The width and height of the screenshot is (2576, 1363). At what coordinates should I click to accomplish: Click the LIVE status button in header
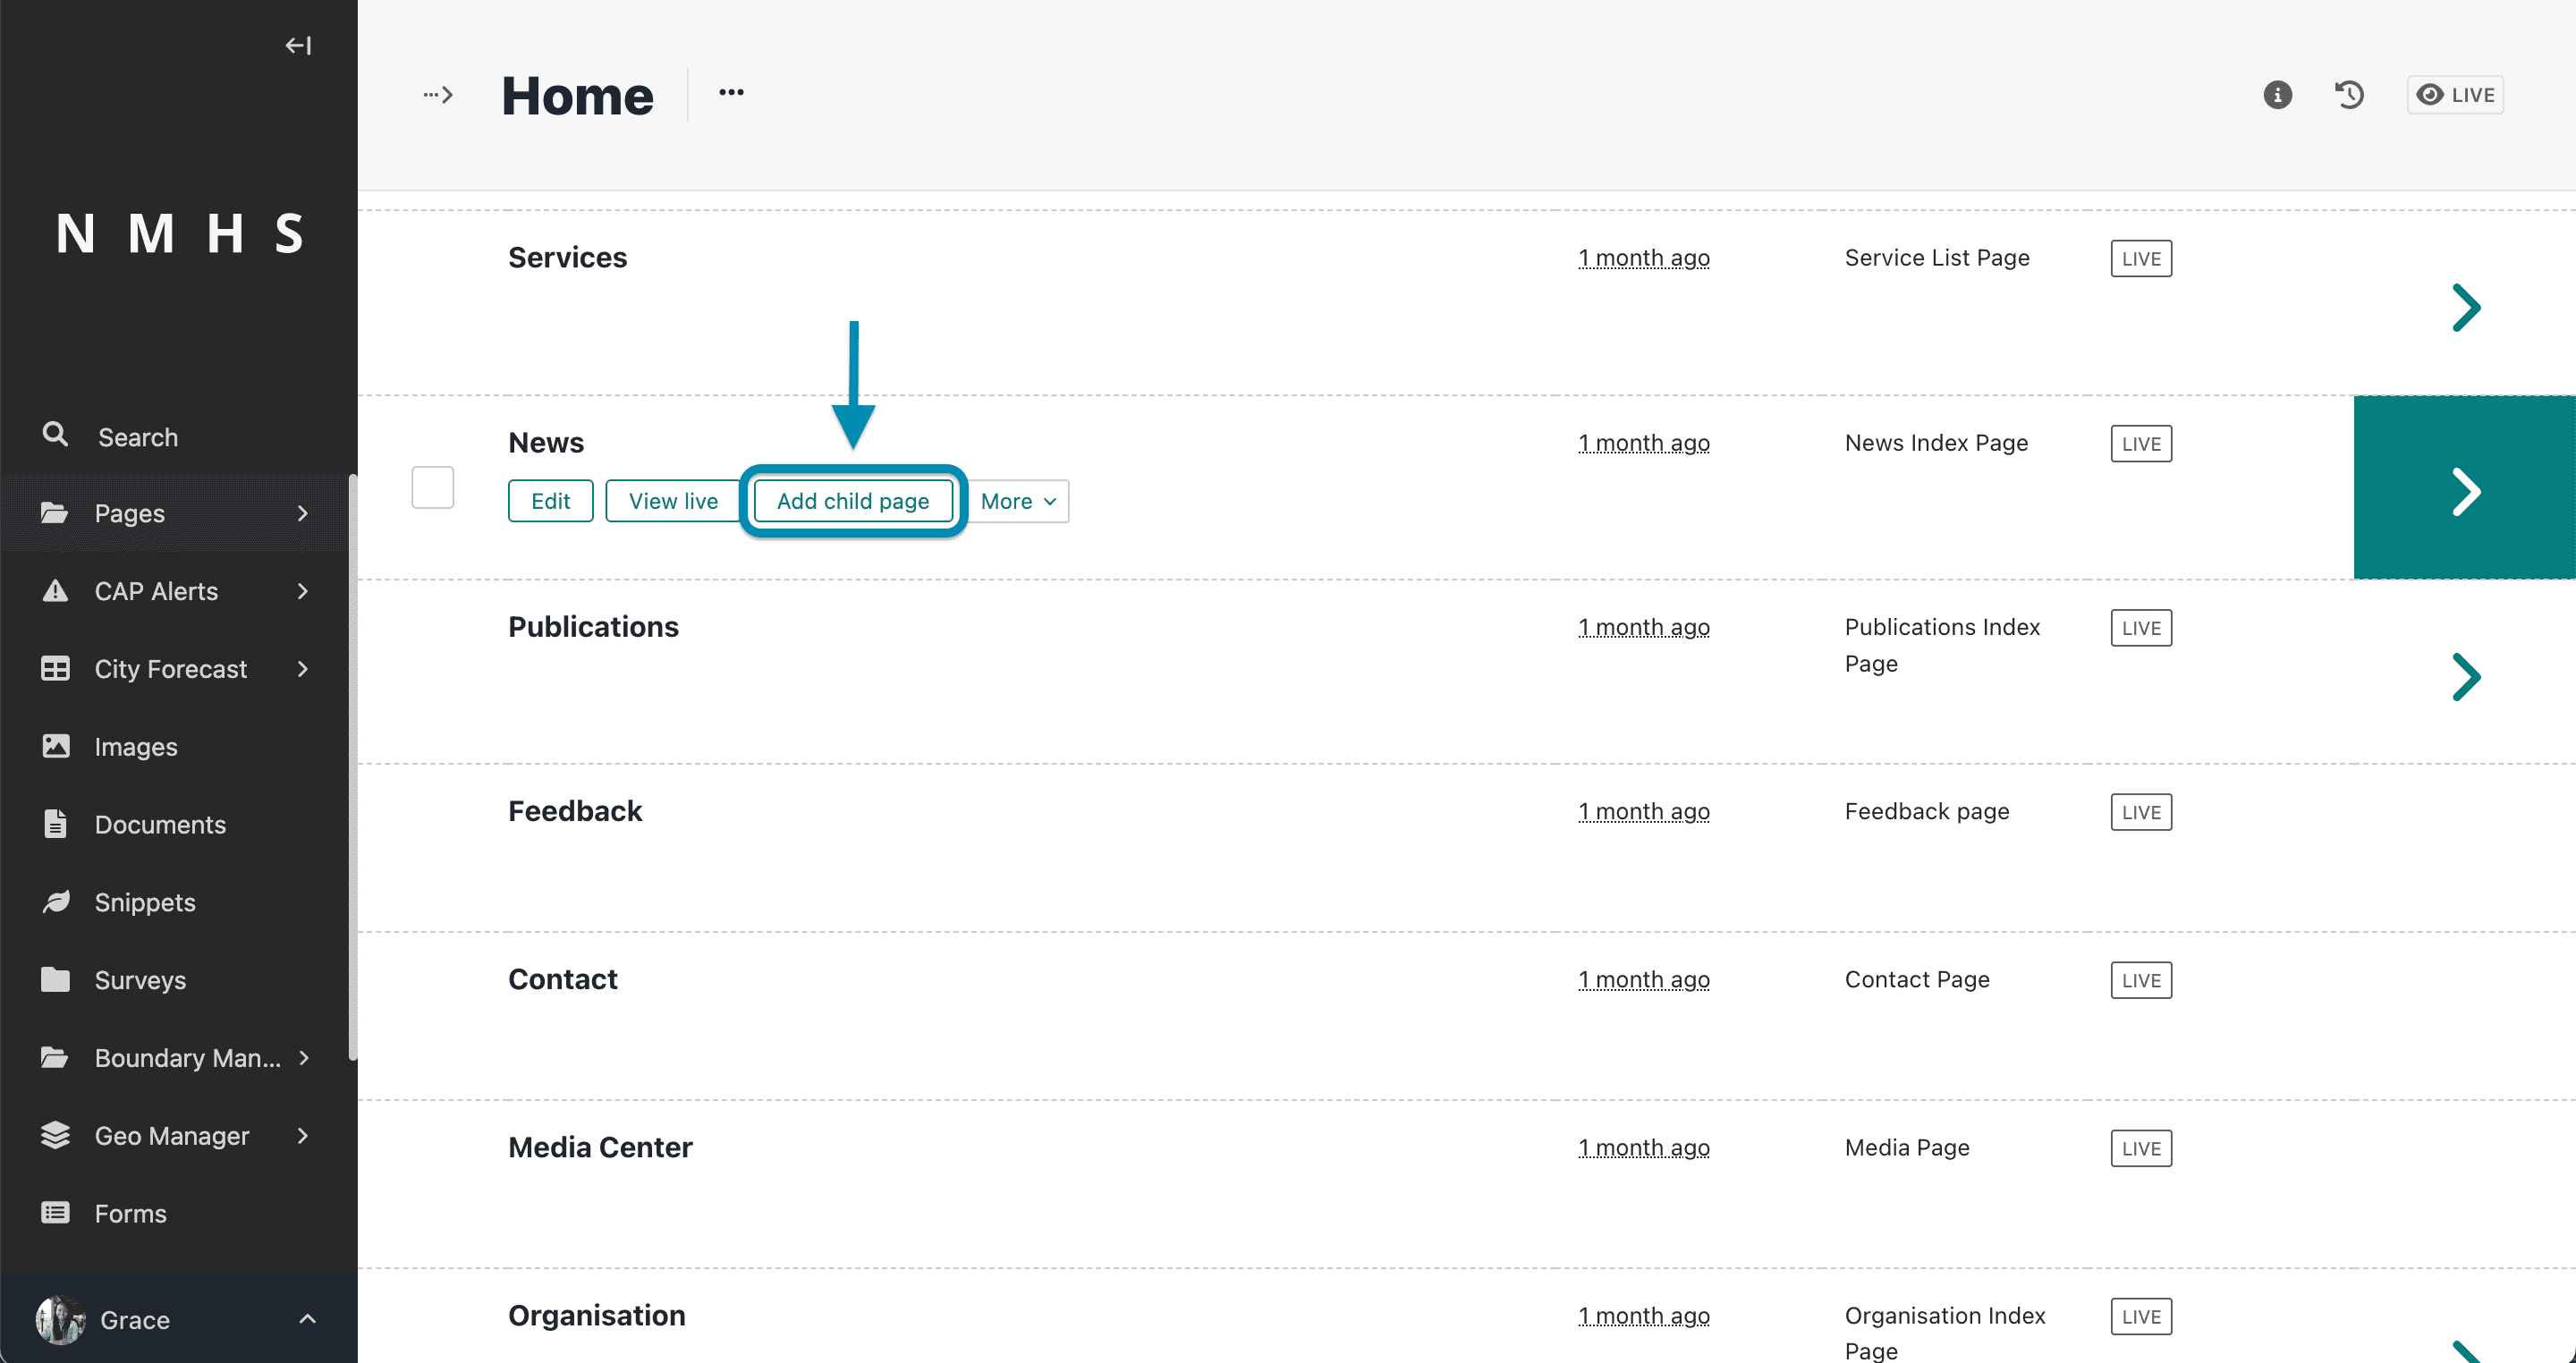(x=2455, y=95)
